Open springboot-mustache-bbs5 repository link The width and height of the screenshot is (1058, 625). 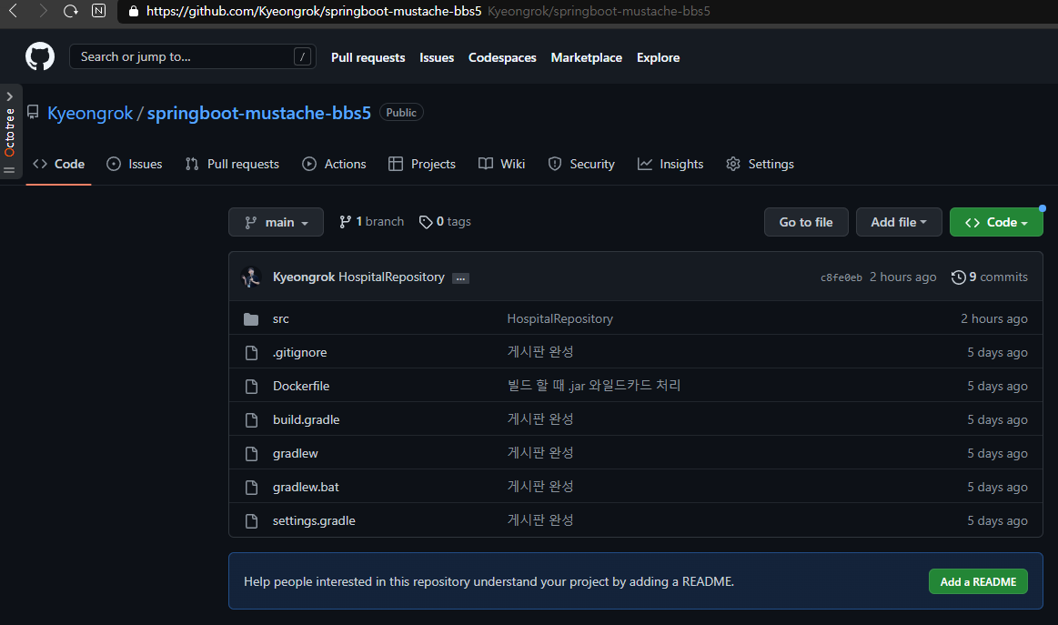tap(259, 113)
